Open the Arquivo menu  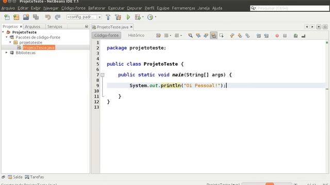click(8, 8)
